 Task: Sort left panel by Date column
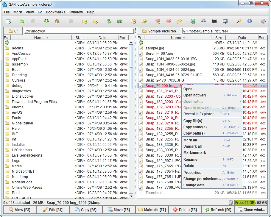click(x=102, y=38)
